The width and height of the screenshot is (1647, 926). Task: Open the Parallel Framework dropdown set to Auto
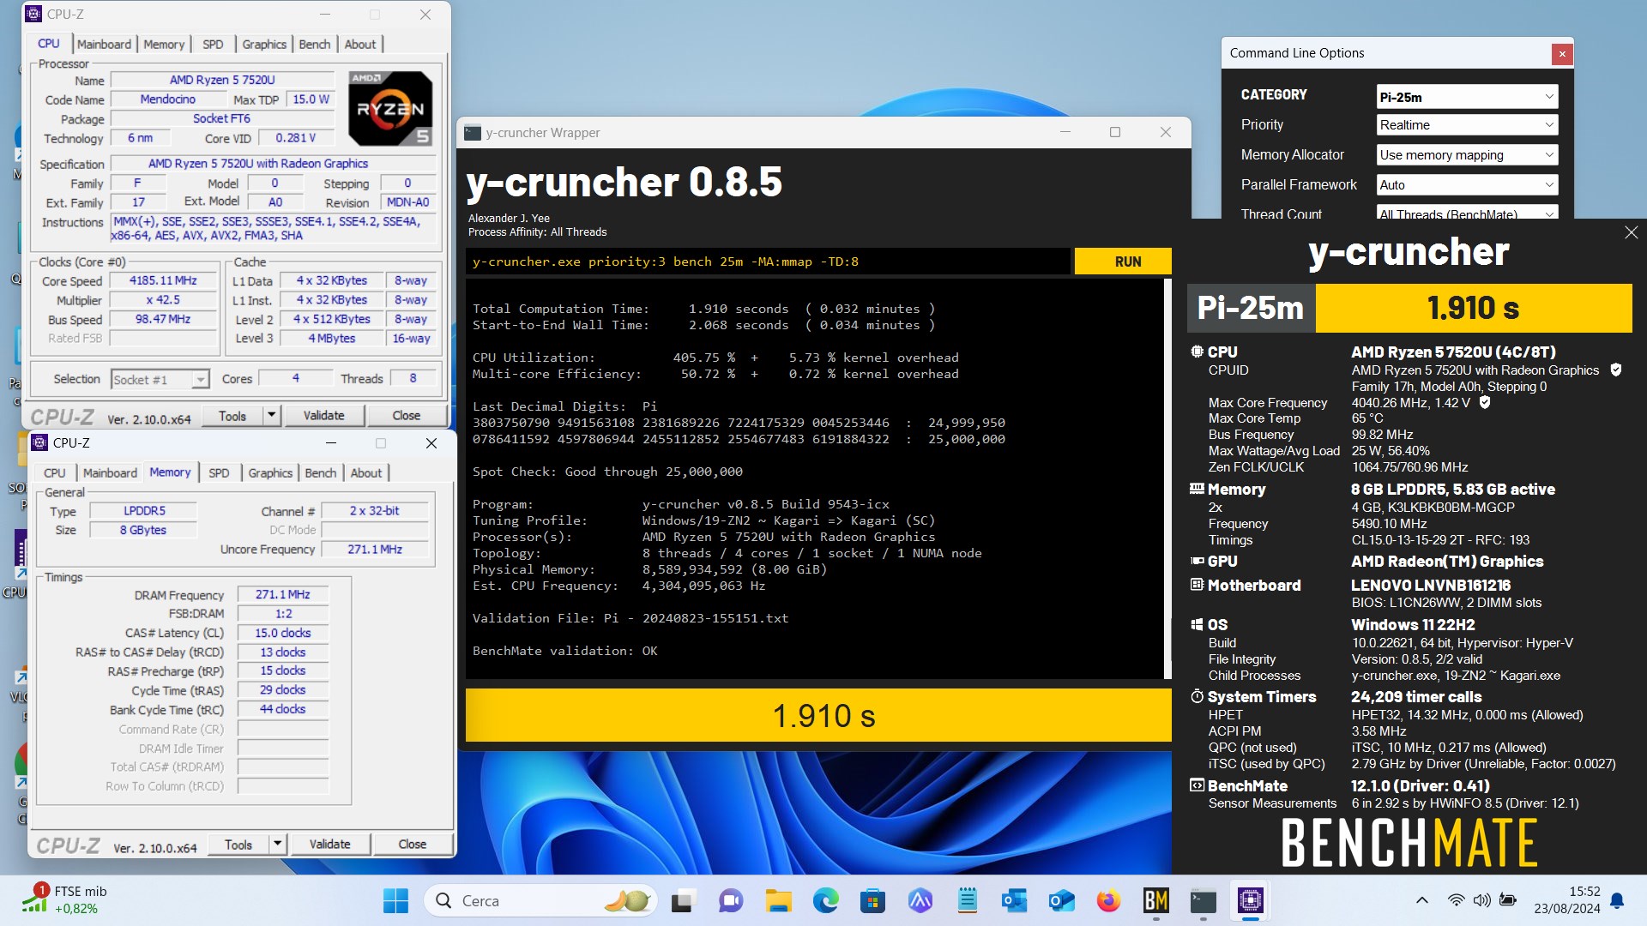(1466, 185)
